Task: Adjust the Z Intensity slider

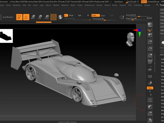Action: 105,19
